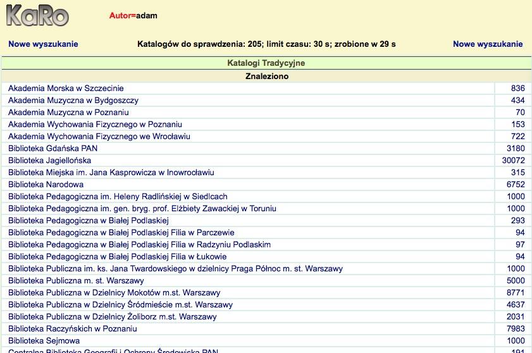This screenshot has width=532, height=353.
Task: Click the KaRo logo
Action: [37, 15]
